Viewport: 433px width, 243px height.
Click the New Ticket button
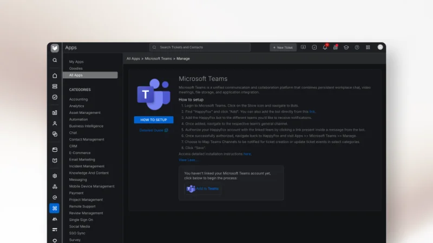283,48
